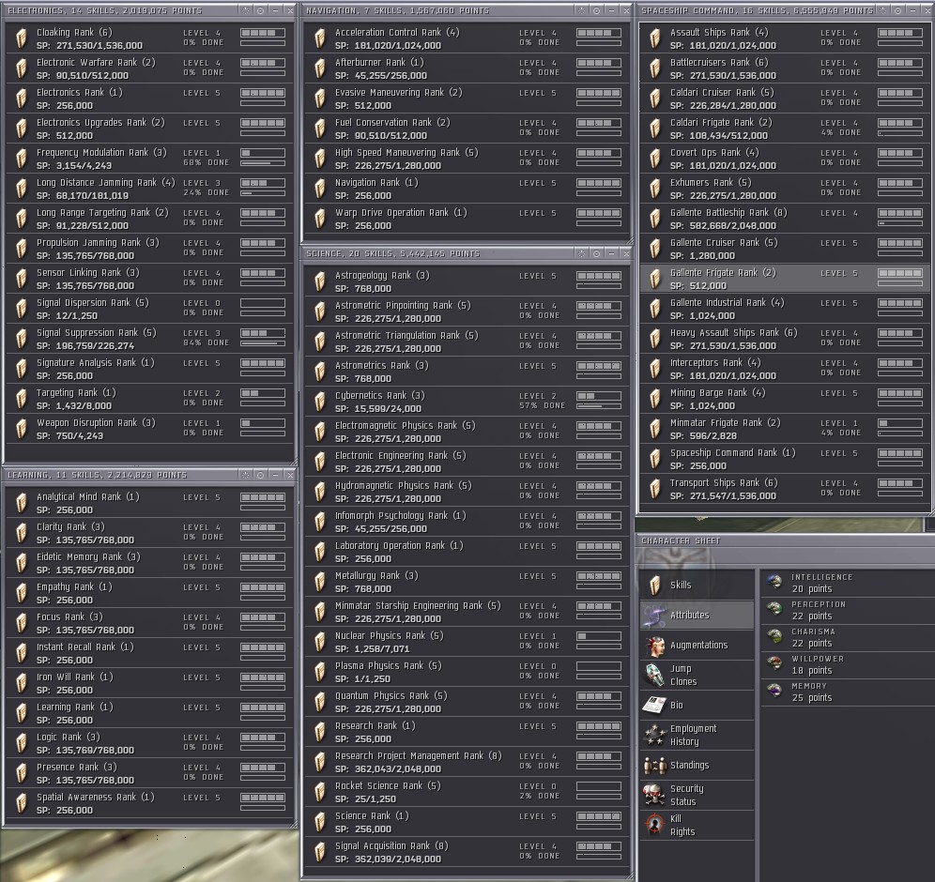Click the Long Distance Jamming level boxes

click(x=263, y=183)
